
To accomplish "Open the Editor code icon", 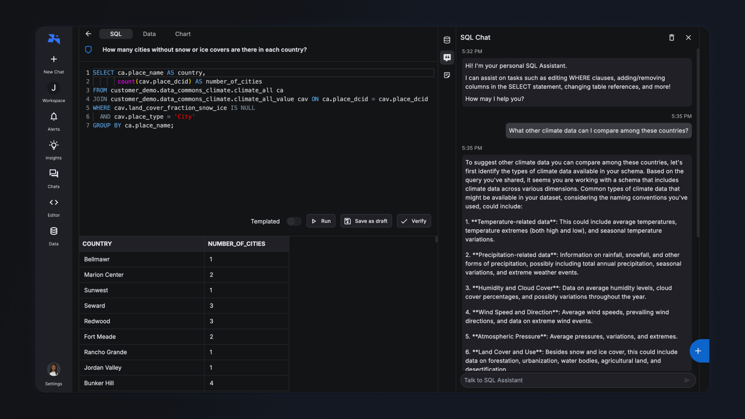I will point(54,203).
